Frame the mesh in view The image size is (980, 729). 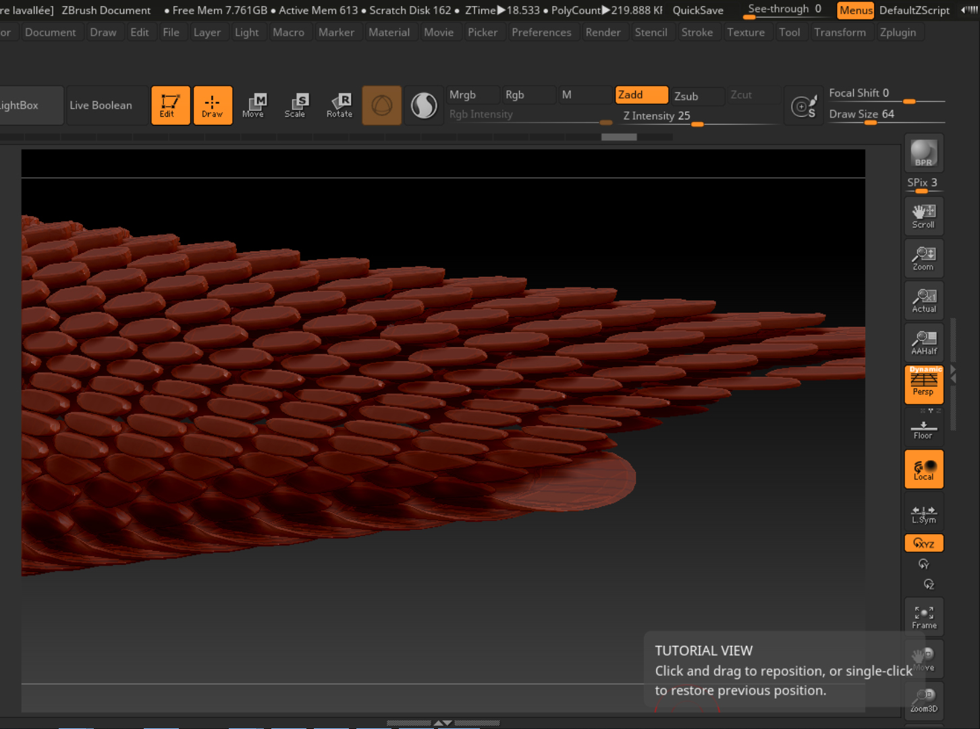click(924, 616)
